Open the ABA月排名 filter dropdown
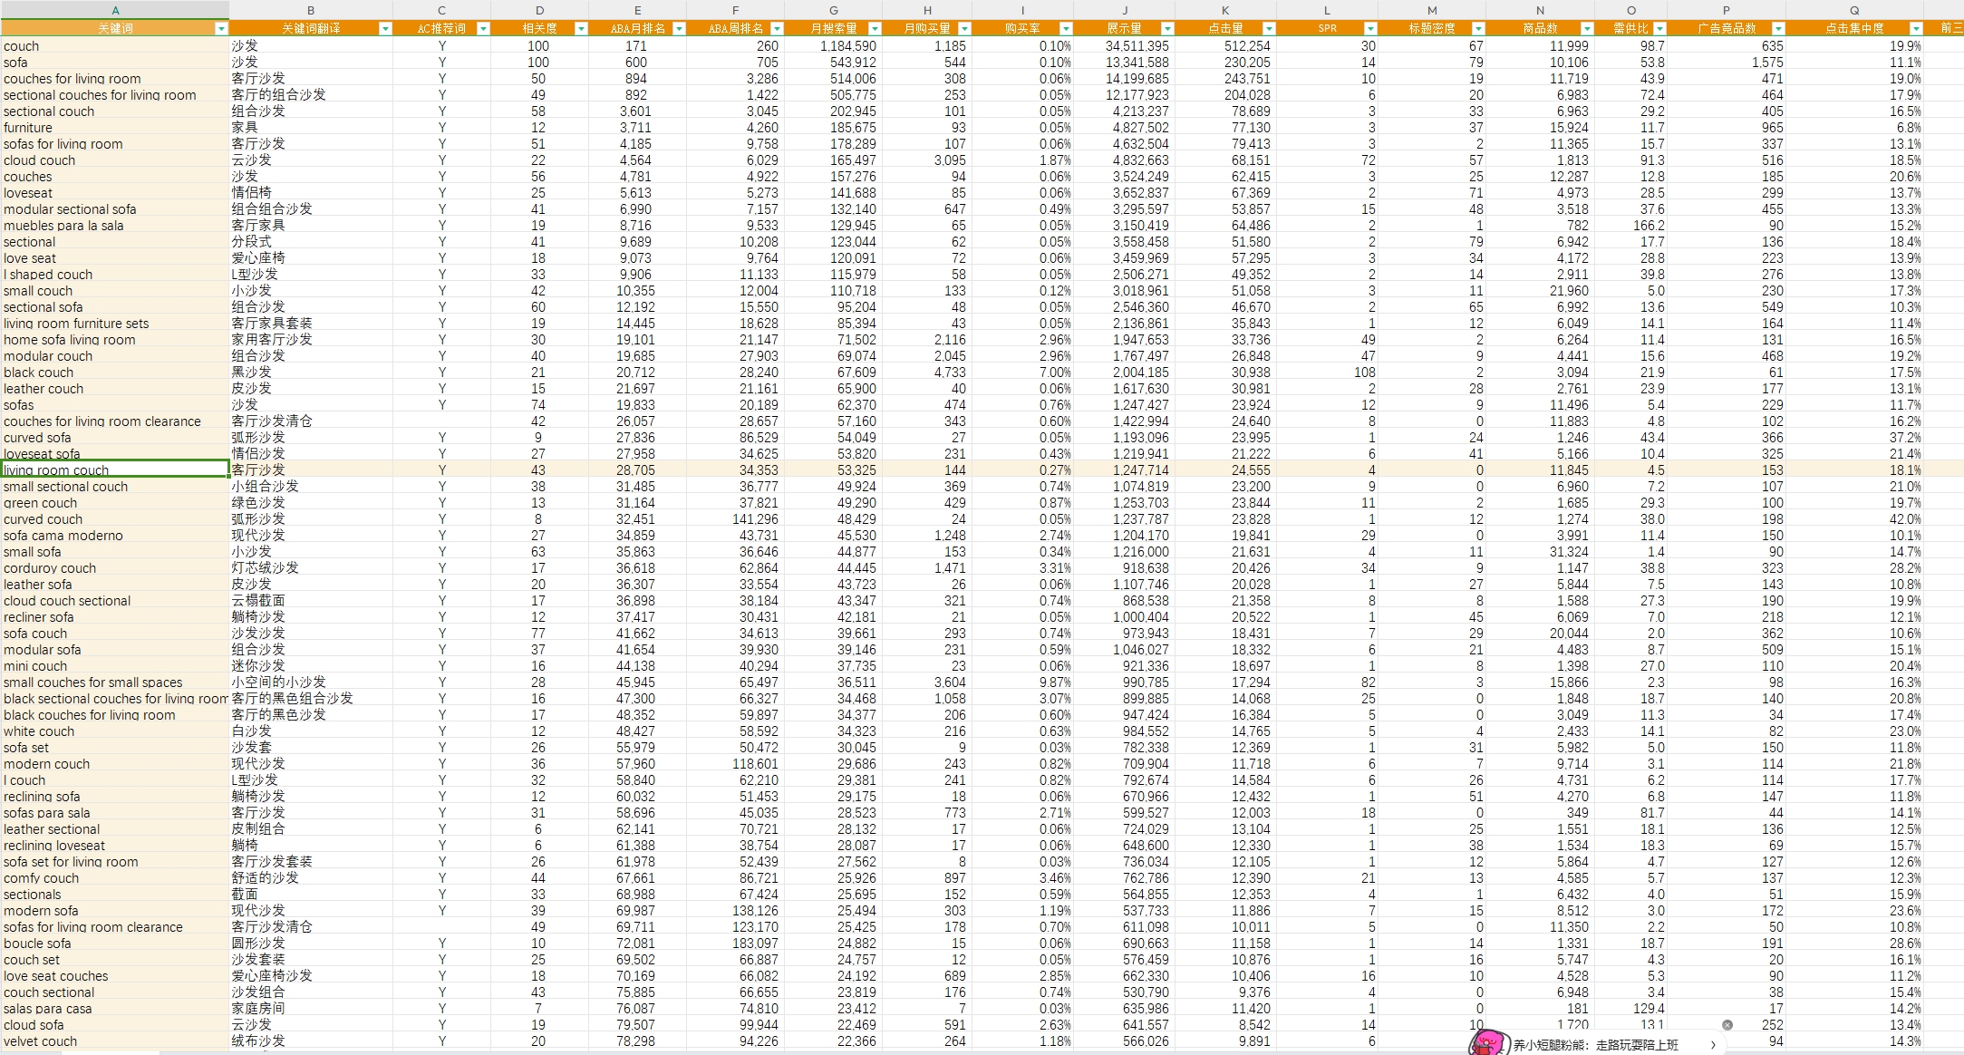This screenshot has width=1964, height=1055. coord(679,29)
